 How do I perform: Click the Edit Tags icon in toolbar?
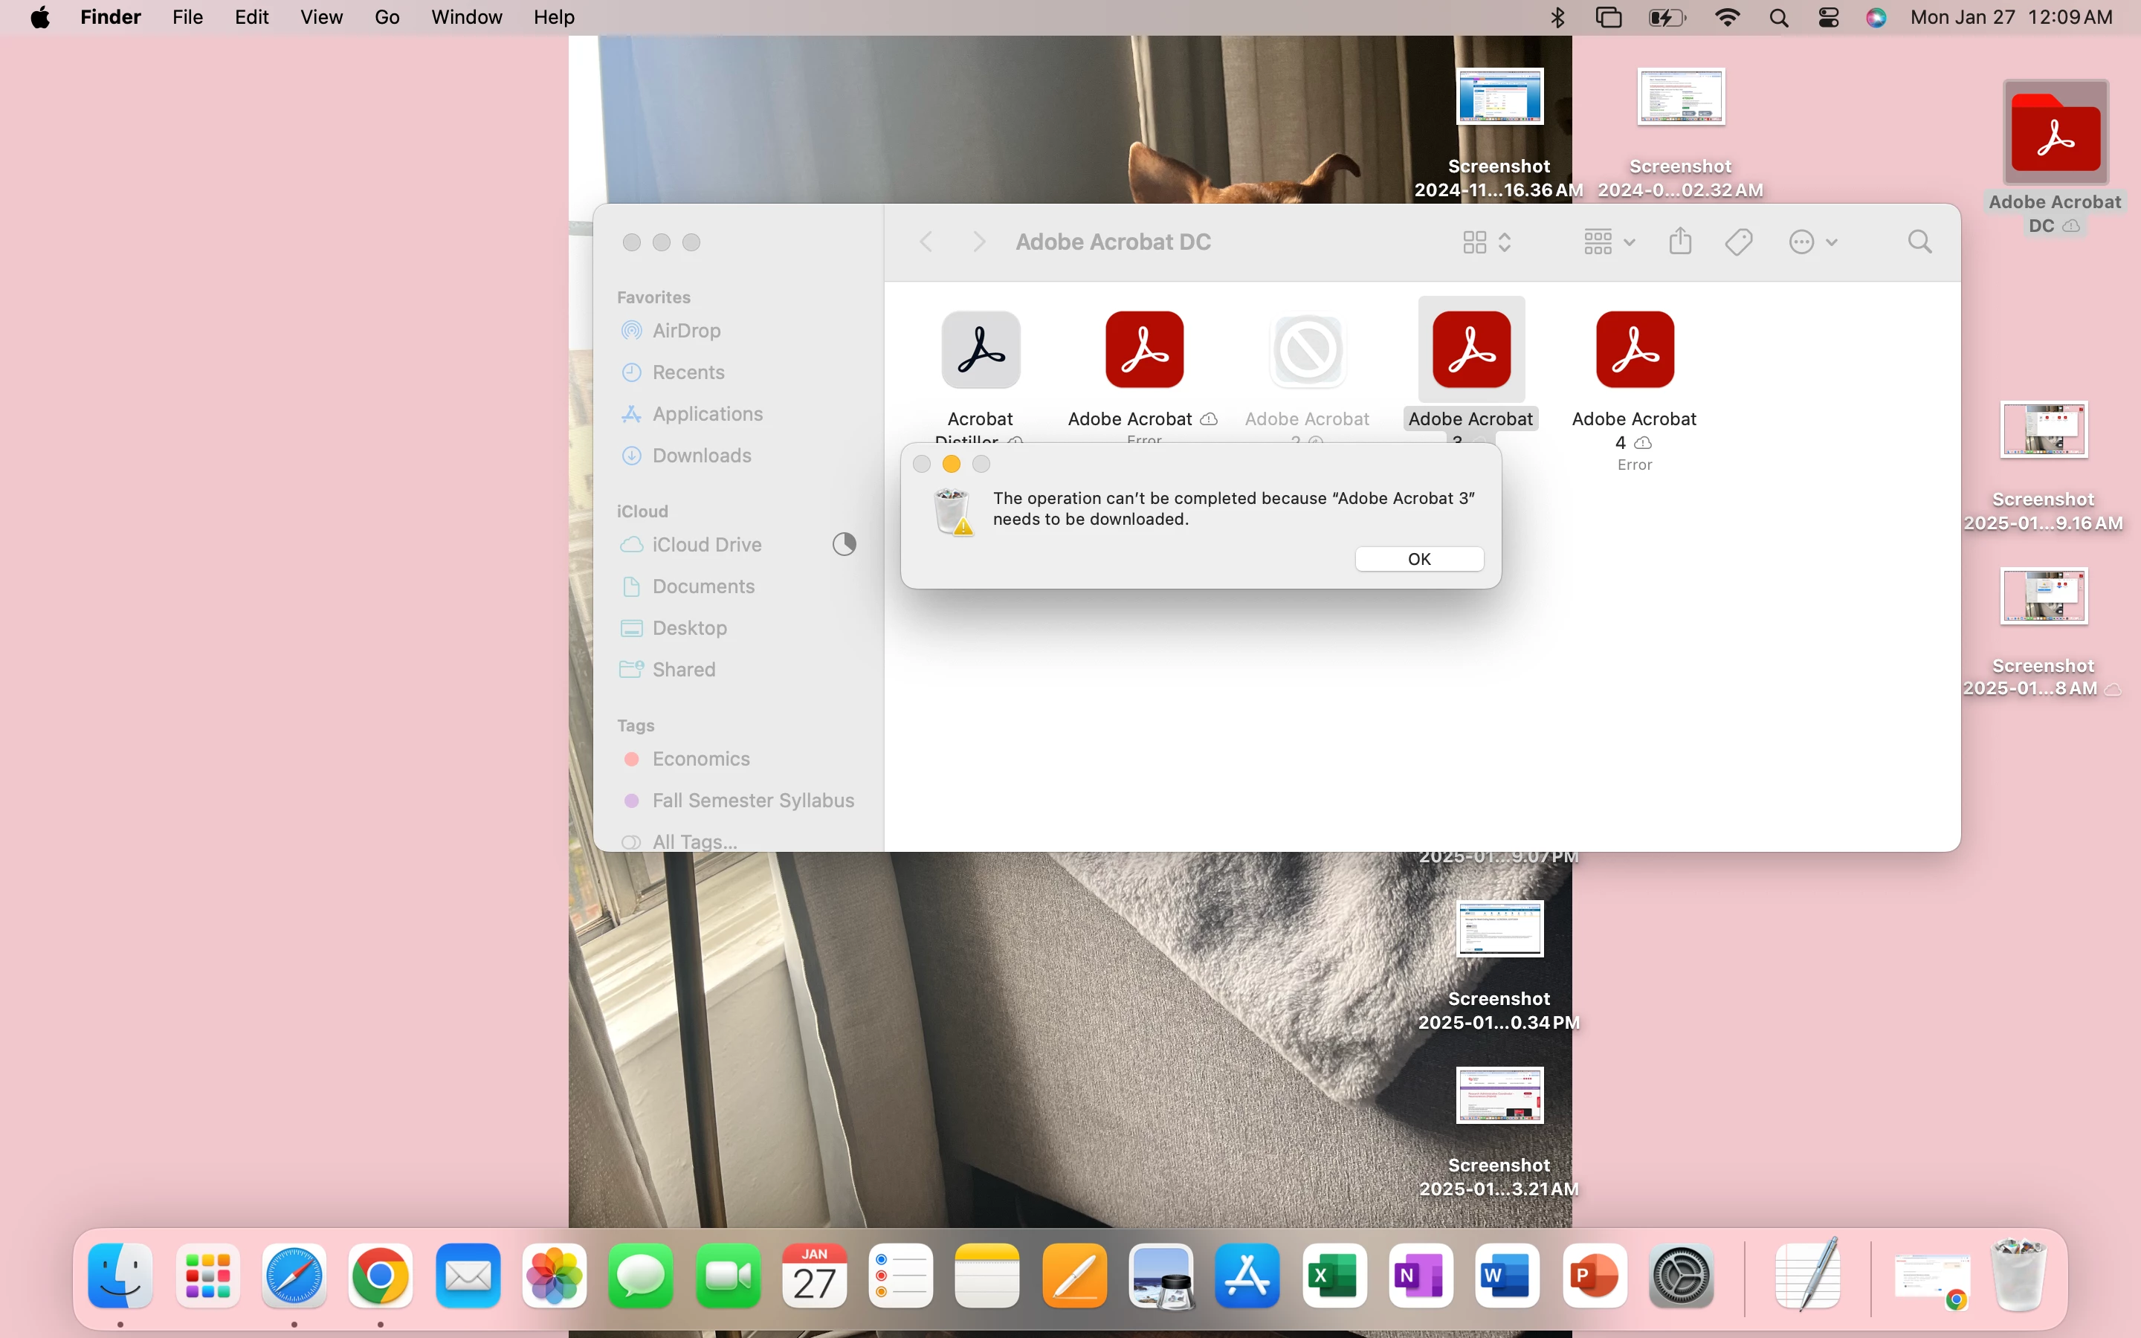pyautogui.click(x=1739, y=242)
